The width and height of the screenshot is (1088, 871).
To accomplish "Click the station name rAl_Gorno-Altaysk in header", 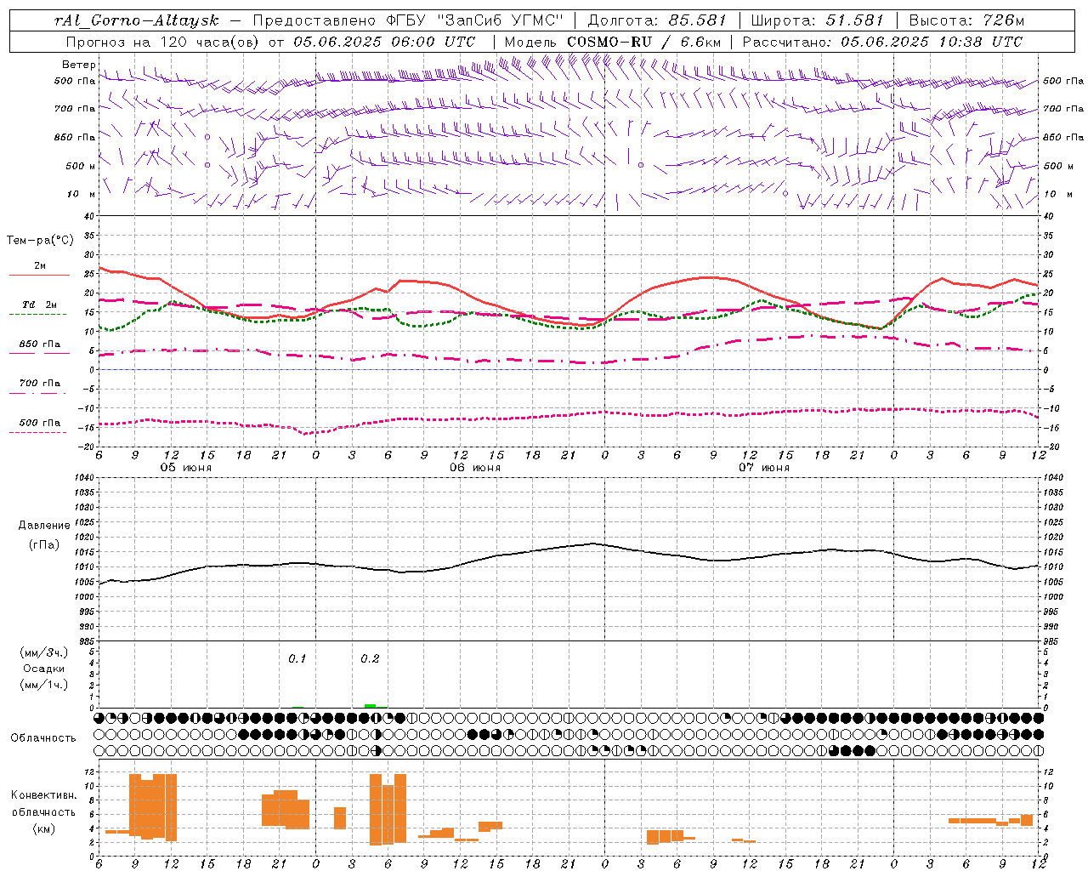I will 138,20.
